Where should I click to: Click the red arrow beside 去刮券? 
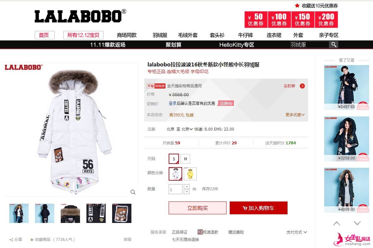(x=302, y=86)
